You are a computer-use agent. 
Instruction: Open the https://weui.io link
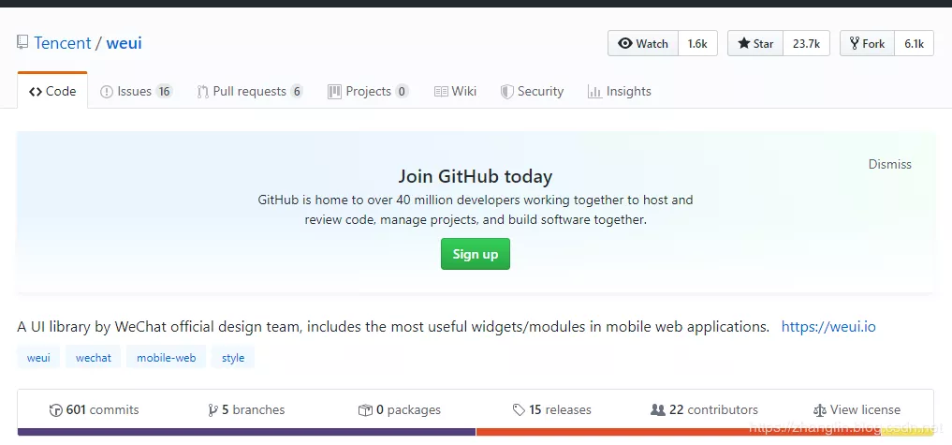pos(828,327)
